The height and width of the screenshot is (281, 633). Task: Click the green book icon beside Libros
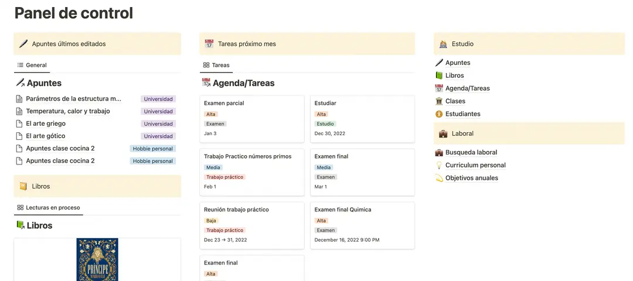click(439, 76)
